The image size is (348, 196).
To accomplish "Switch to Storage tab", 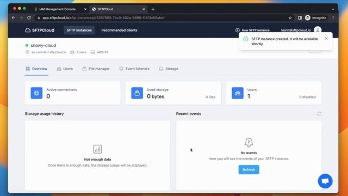I will coord(169,69).
